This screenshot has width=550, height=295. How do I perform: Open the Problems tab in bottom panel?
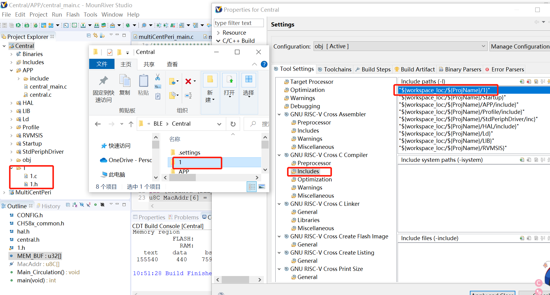click(x=183, y=217)
